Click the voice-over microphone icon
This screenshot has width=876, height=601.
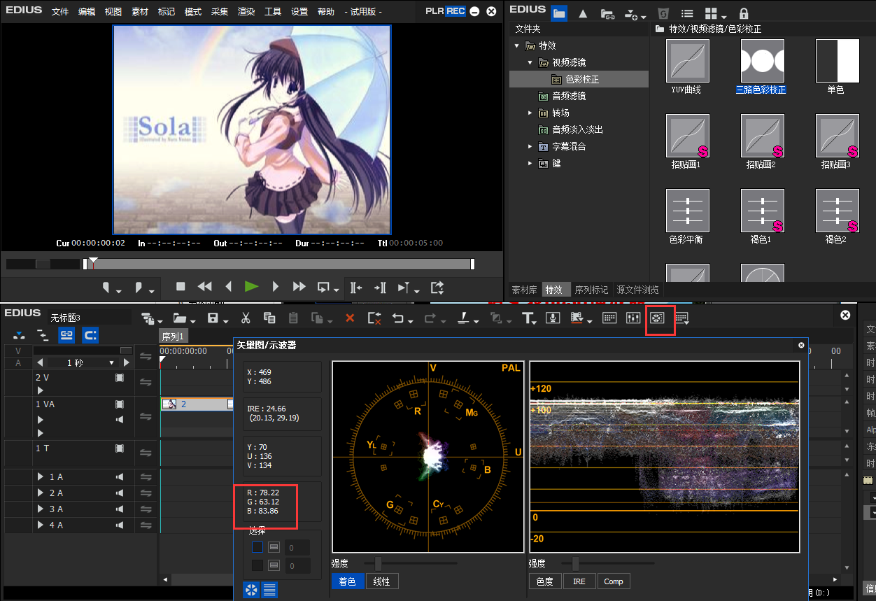(x=553, y=318)
